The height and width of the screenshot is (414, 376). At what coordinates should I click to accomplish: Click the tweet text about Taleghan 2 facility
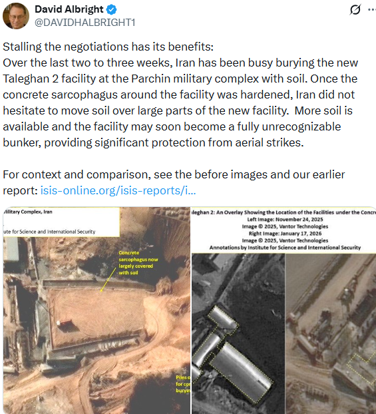pos(180,95)
